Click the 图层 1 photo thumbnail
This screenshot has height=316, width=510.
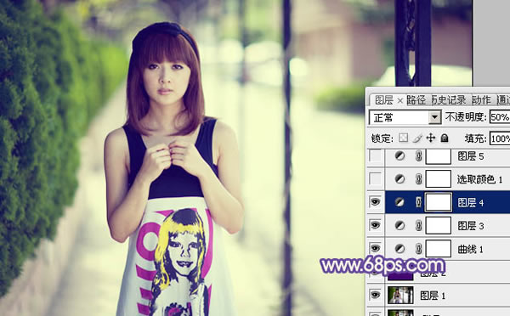[400, 295]
